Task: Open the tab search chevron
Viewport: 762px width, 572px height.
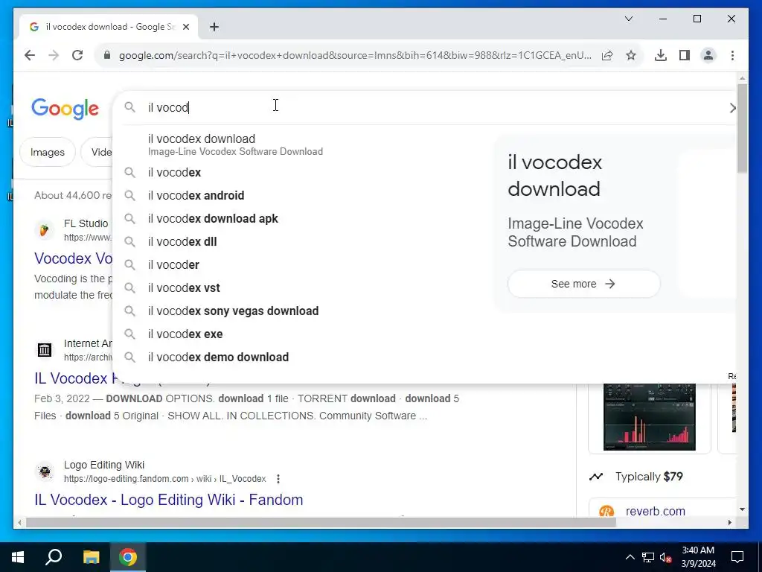Action: [629, 19]
